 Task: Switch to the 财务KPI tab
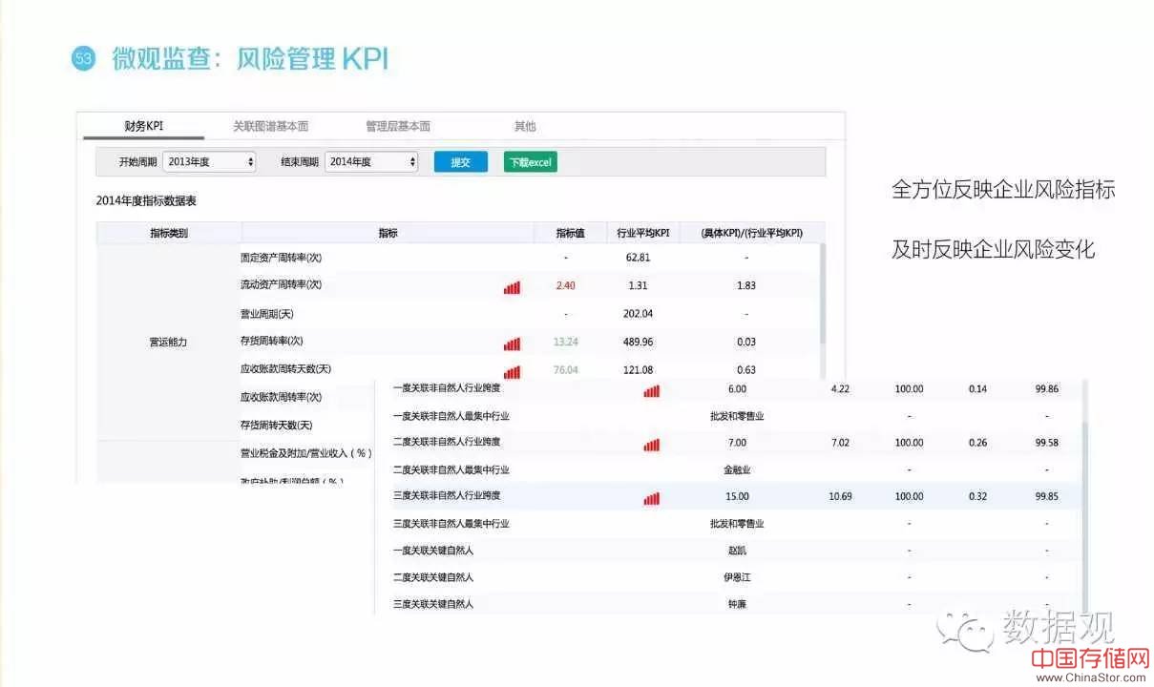[x=143, y=126]
